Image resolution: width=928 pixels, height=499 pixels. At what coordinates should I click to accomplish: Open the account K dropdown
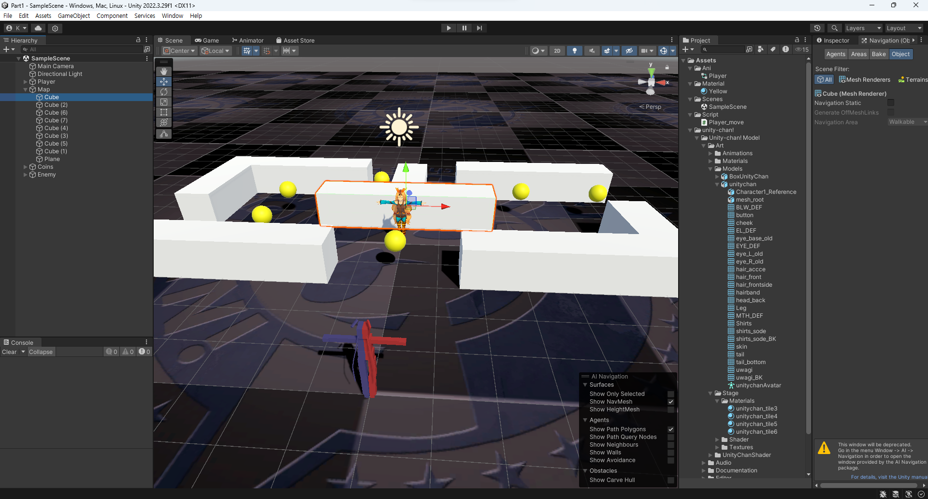16,28
